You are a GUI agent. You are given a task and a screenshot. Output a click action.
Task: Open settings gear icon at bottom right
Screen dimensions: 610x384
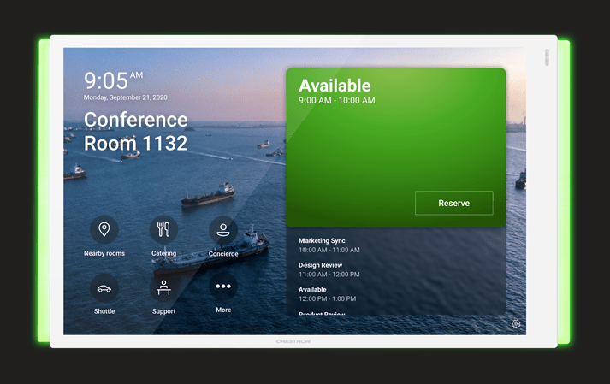coord(516,323)
